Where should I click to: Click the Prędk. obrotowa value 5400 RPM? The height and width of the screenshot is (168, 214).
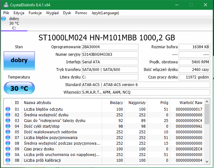[194, 62]
